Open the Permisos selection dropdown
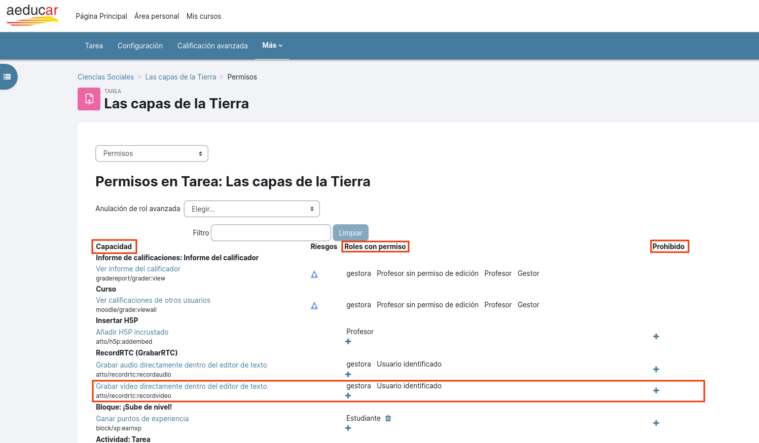The image size is (759, 443). point(152,153)
